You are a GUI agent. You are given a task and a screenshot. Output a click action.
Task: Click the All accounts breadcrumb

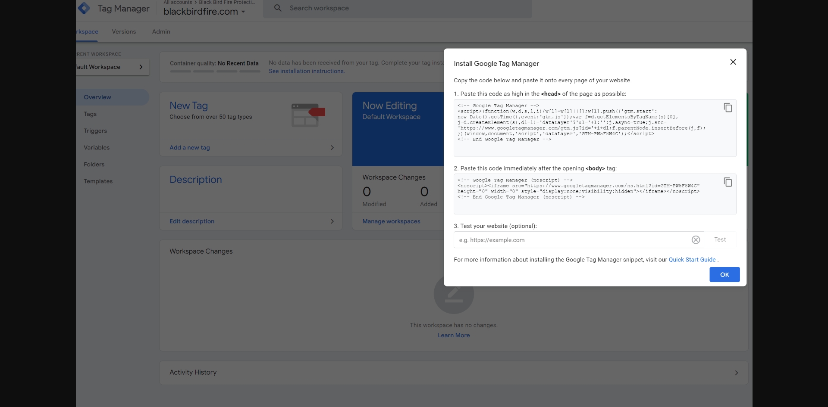click(x=178, y=2)
